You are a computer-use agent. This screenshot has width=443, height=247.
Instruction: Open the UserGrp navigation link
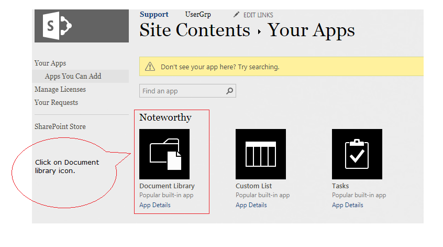[198, 15]
